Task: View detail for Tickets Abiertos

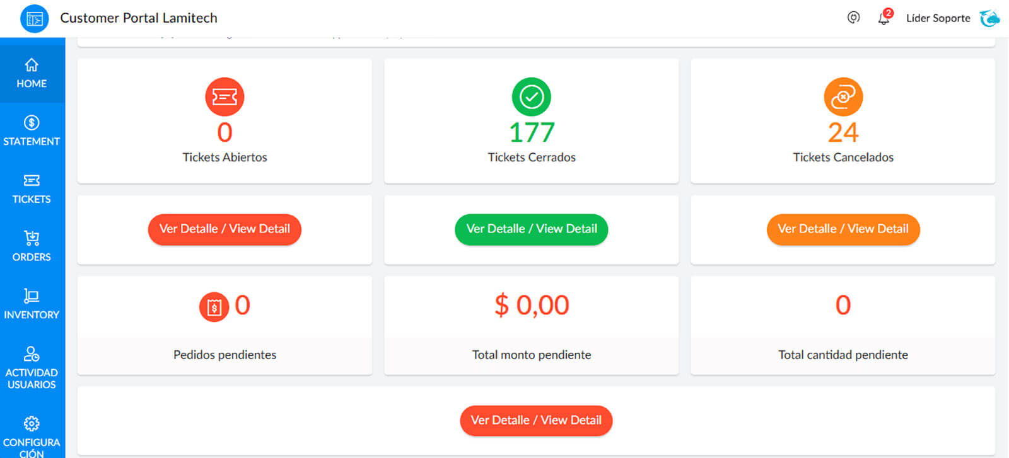Action: 225,229
